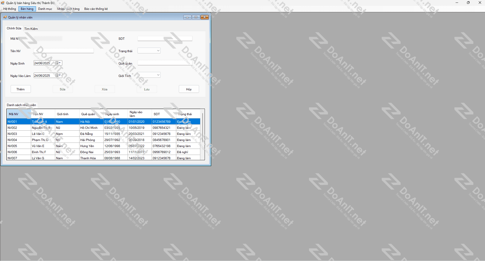
Task: Open the Ngày Sinh calendar dropdown
Action: click(x=58, y=63)
